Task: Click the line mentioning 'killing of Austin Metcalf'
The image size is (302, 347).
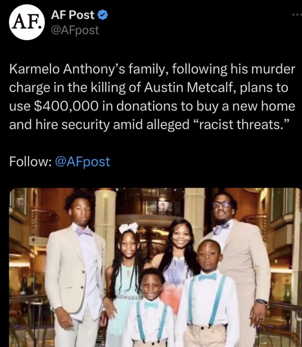Action: [149, 88]
